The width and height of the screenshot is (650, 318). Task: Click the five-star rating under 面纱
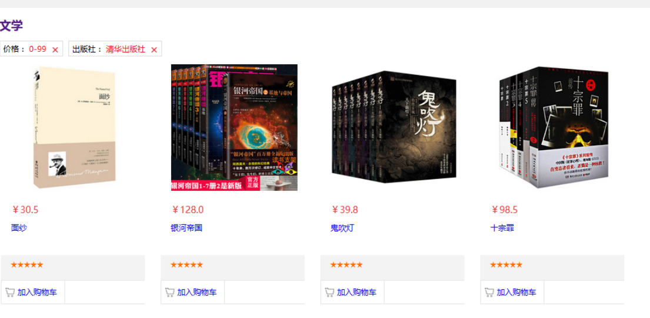[x=27, y=265]
